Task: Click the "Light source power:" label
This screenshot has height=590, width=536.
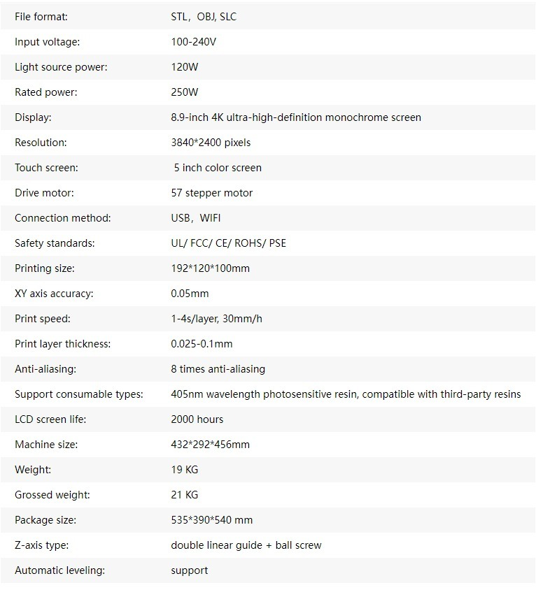Action: (61, 67)
